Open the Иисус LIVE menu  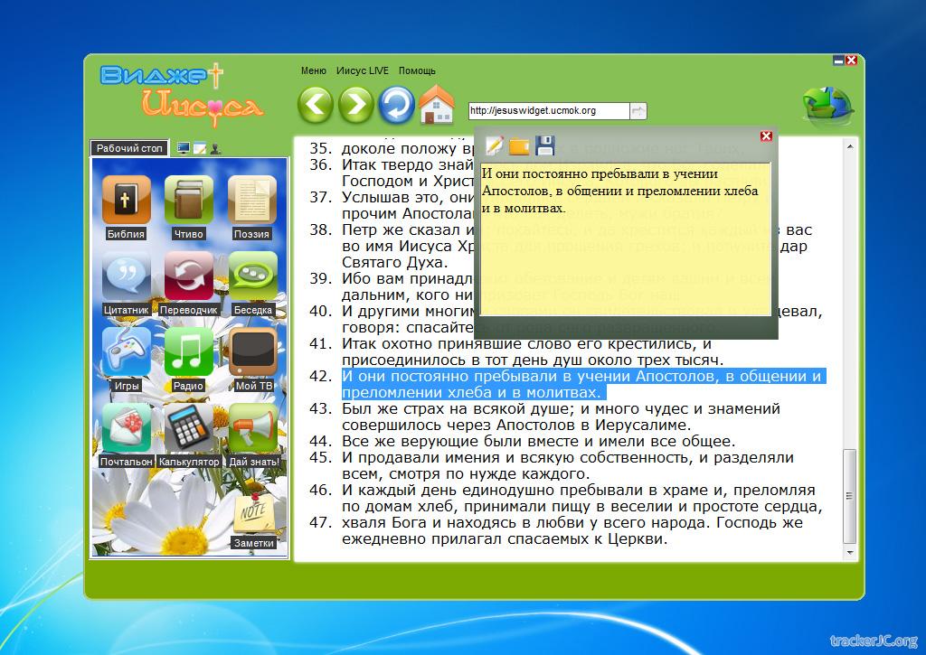[x=362, y=70]
